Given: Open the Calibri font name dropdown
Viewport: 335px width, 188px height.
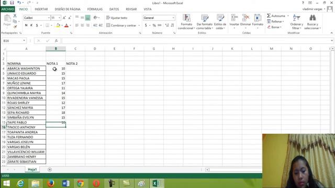Looking at the screenshot, I should [49, 18].
